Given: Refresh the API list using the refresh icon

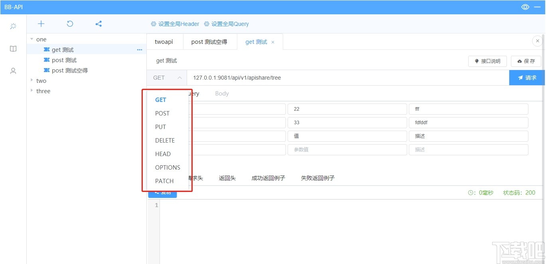Looking at the screenshot, I should 69,23.
